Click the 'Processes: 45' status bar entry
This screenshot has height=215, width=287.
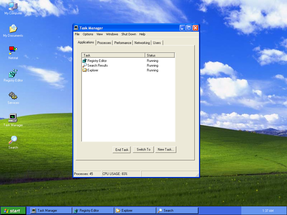(87, 174)
